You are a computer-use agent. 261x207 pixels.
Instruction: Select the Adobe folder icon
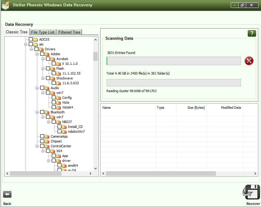(x=47, y=54)
